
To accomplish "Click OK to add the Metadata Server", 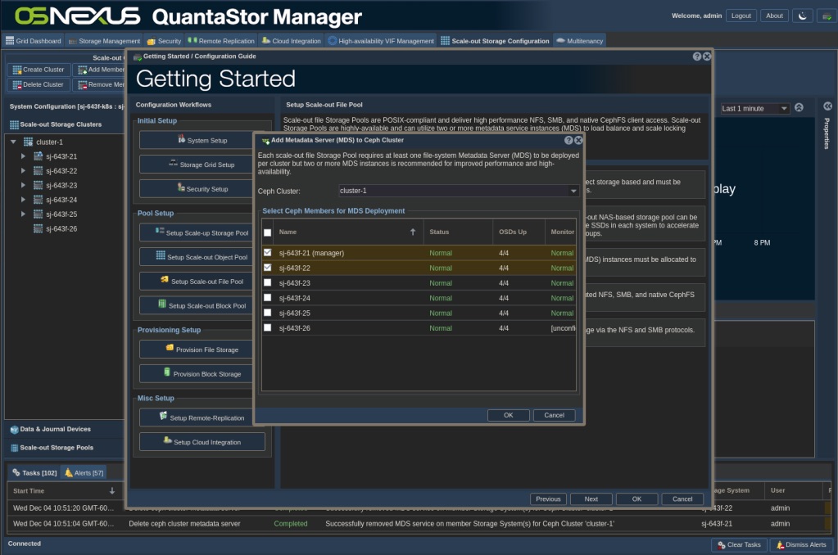I will click(x=508, y=415).
